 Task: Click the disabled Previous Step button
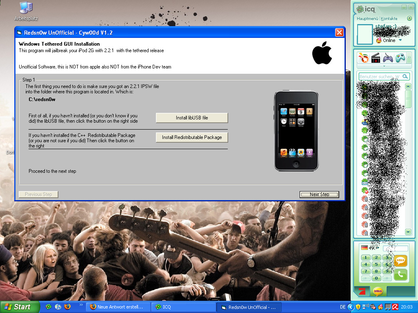click(38, 194)
